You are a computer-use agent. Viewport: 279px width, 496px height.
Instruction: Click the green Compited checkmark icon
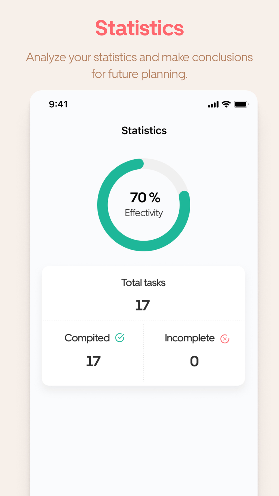coord(120,338)
